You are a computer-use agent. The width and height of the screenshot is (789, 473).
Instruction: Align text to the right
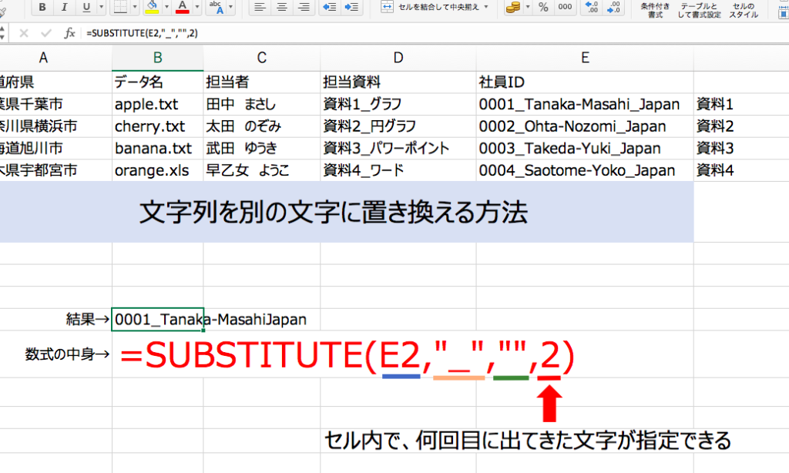pyautogui.click(x=304, y=7)
